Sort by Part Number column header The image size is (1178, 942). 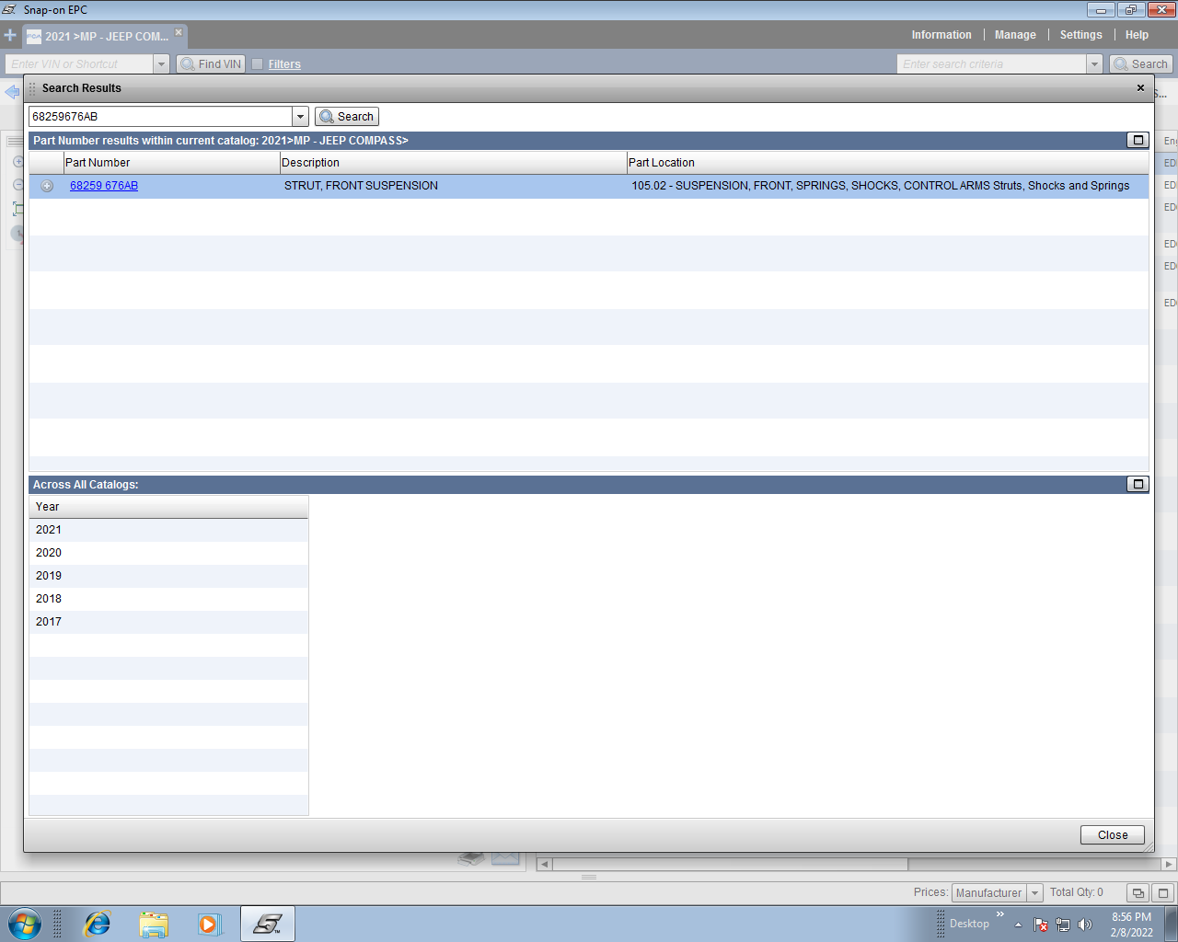[x=171, y=163]
